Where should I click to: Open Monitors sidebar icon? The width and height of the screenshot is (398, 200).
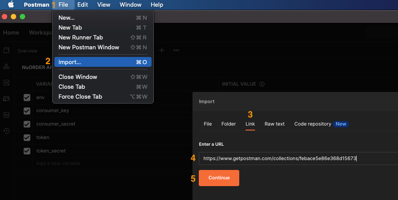click(x=6, y=115)
